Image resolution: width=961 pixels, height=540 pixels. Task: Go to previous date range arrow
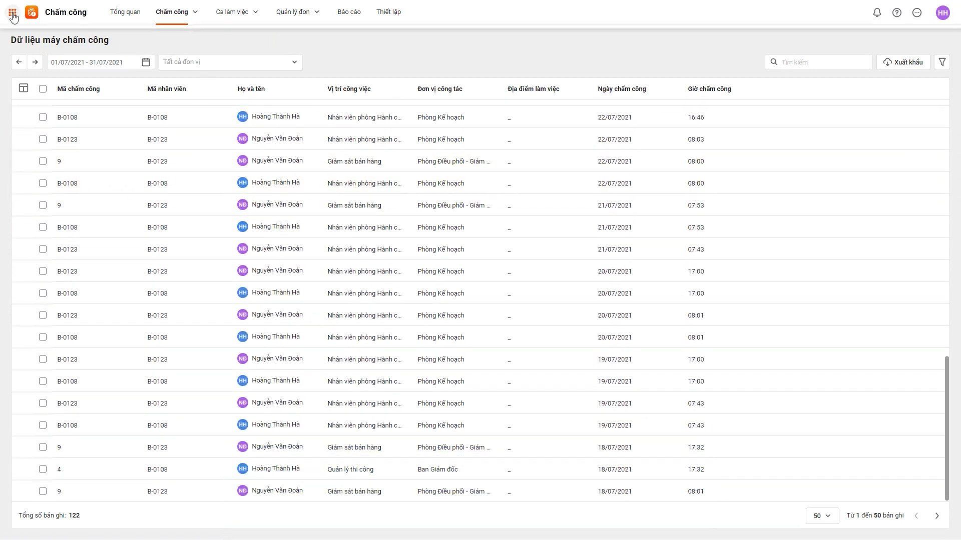(x=19, y=62)
